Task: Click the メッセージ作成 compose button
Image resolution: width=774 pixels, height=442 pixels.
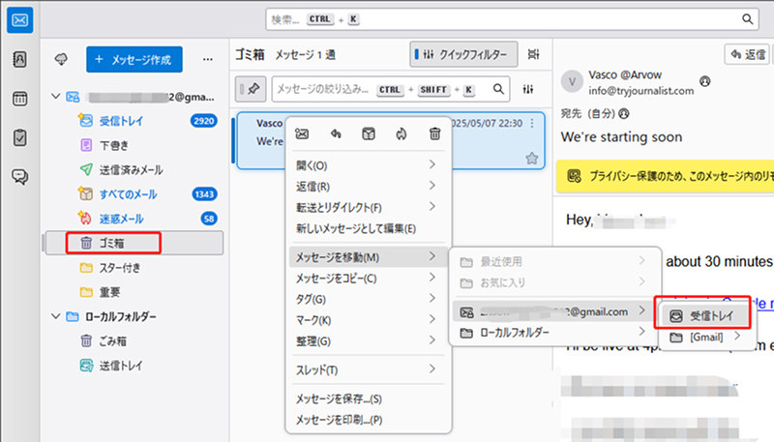Action: click(x=134, y=60)
